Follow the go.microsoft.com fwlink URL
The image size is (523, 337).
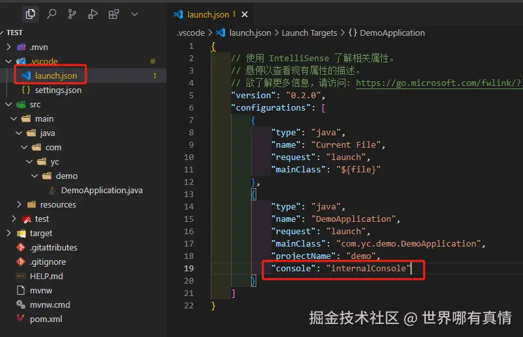[x=439, y=83]
